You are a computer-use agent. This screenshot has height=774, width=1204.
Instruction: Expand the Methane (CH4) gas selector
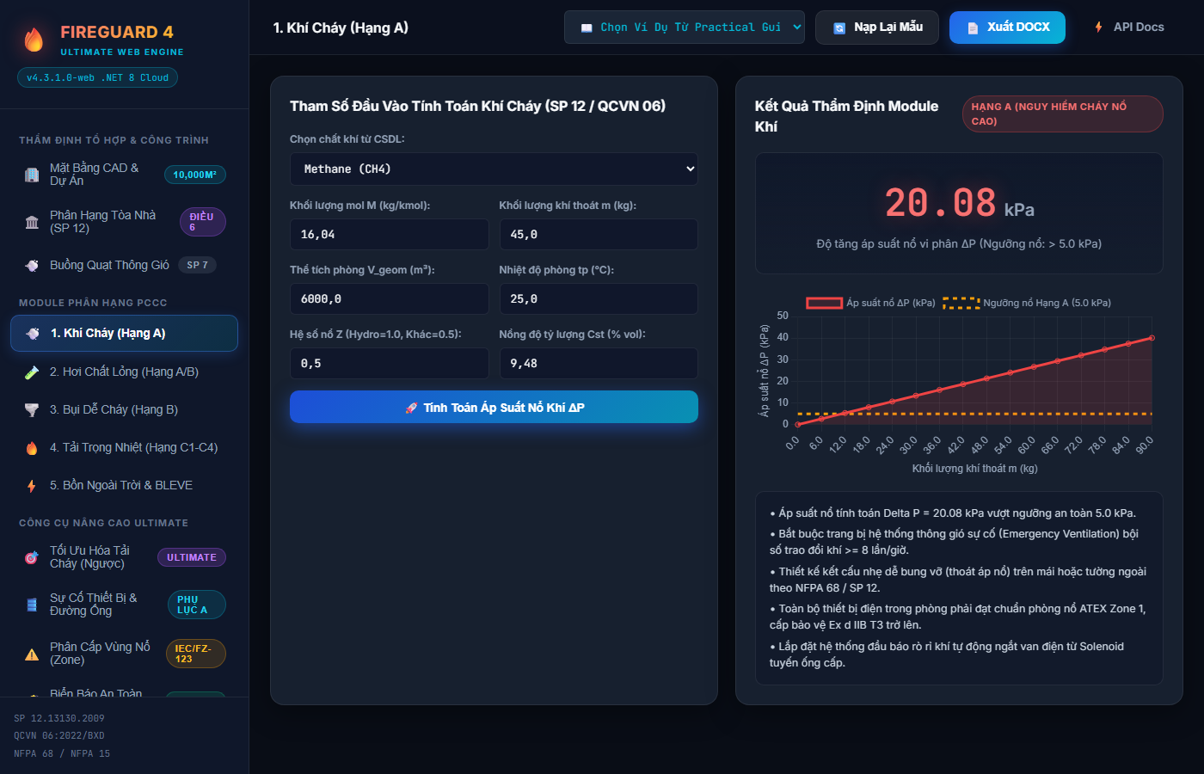[x=494, y=169]
